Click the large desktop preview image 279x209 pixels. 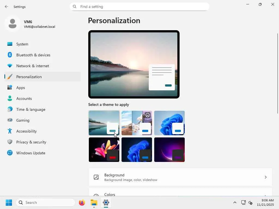coord(134,64)
